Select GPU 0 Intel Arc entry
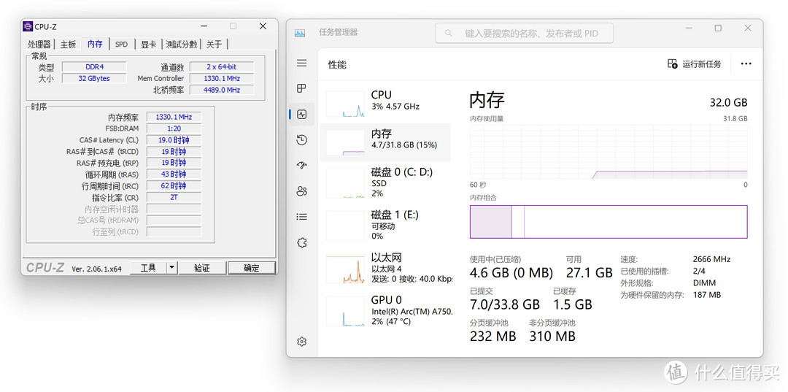The image size is (788, 392). pos(386,310)
